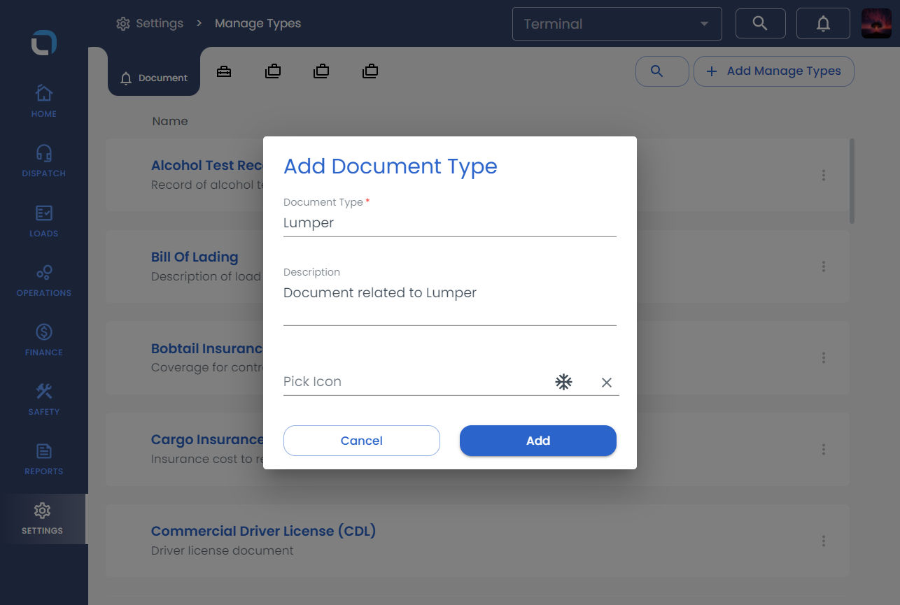Viewport: 900px width, 605px height.
Task: Select the toolbox icon tab
Action: coord(224,71)
